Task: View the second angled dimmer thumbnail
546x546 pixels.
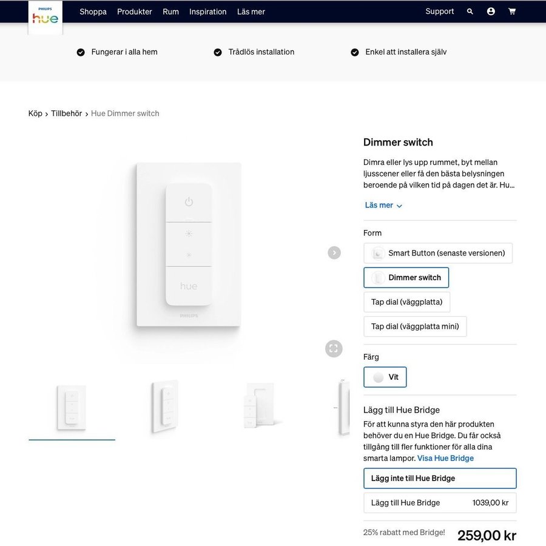Action: (165, 405)
